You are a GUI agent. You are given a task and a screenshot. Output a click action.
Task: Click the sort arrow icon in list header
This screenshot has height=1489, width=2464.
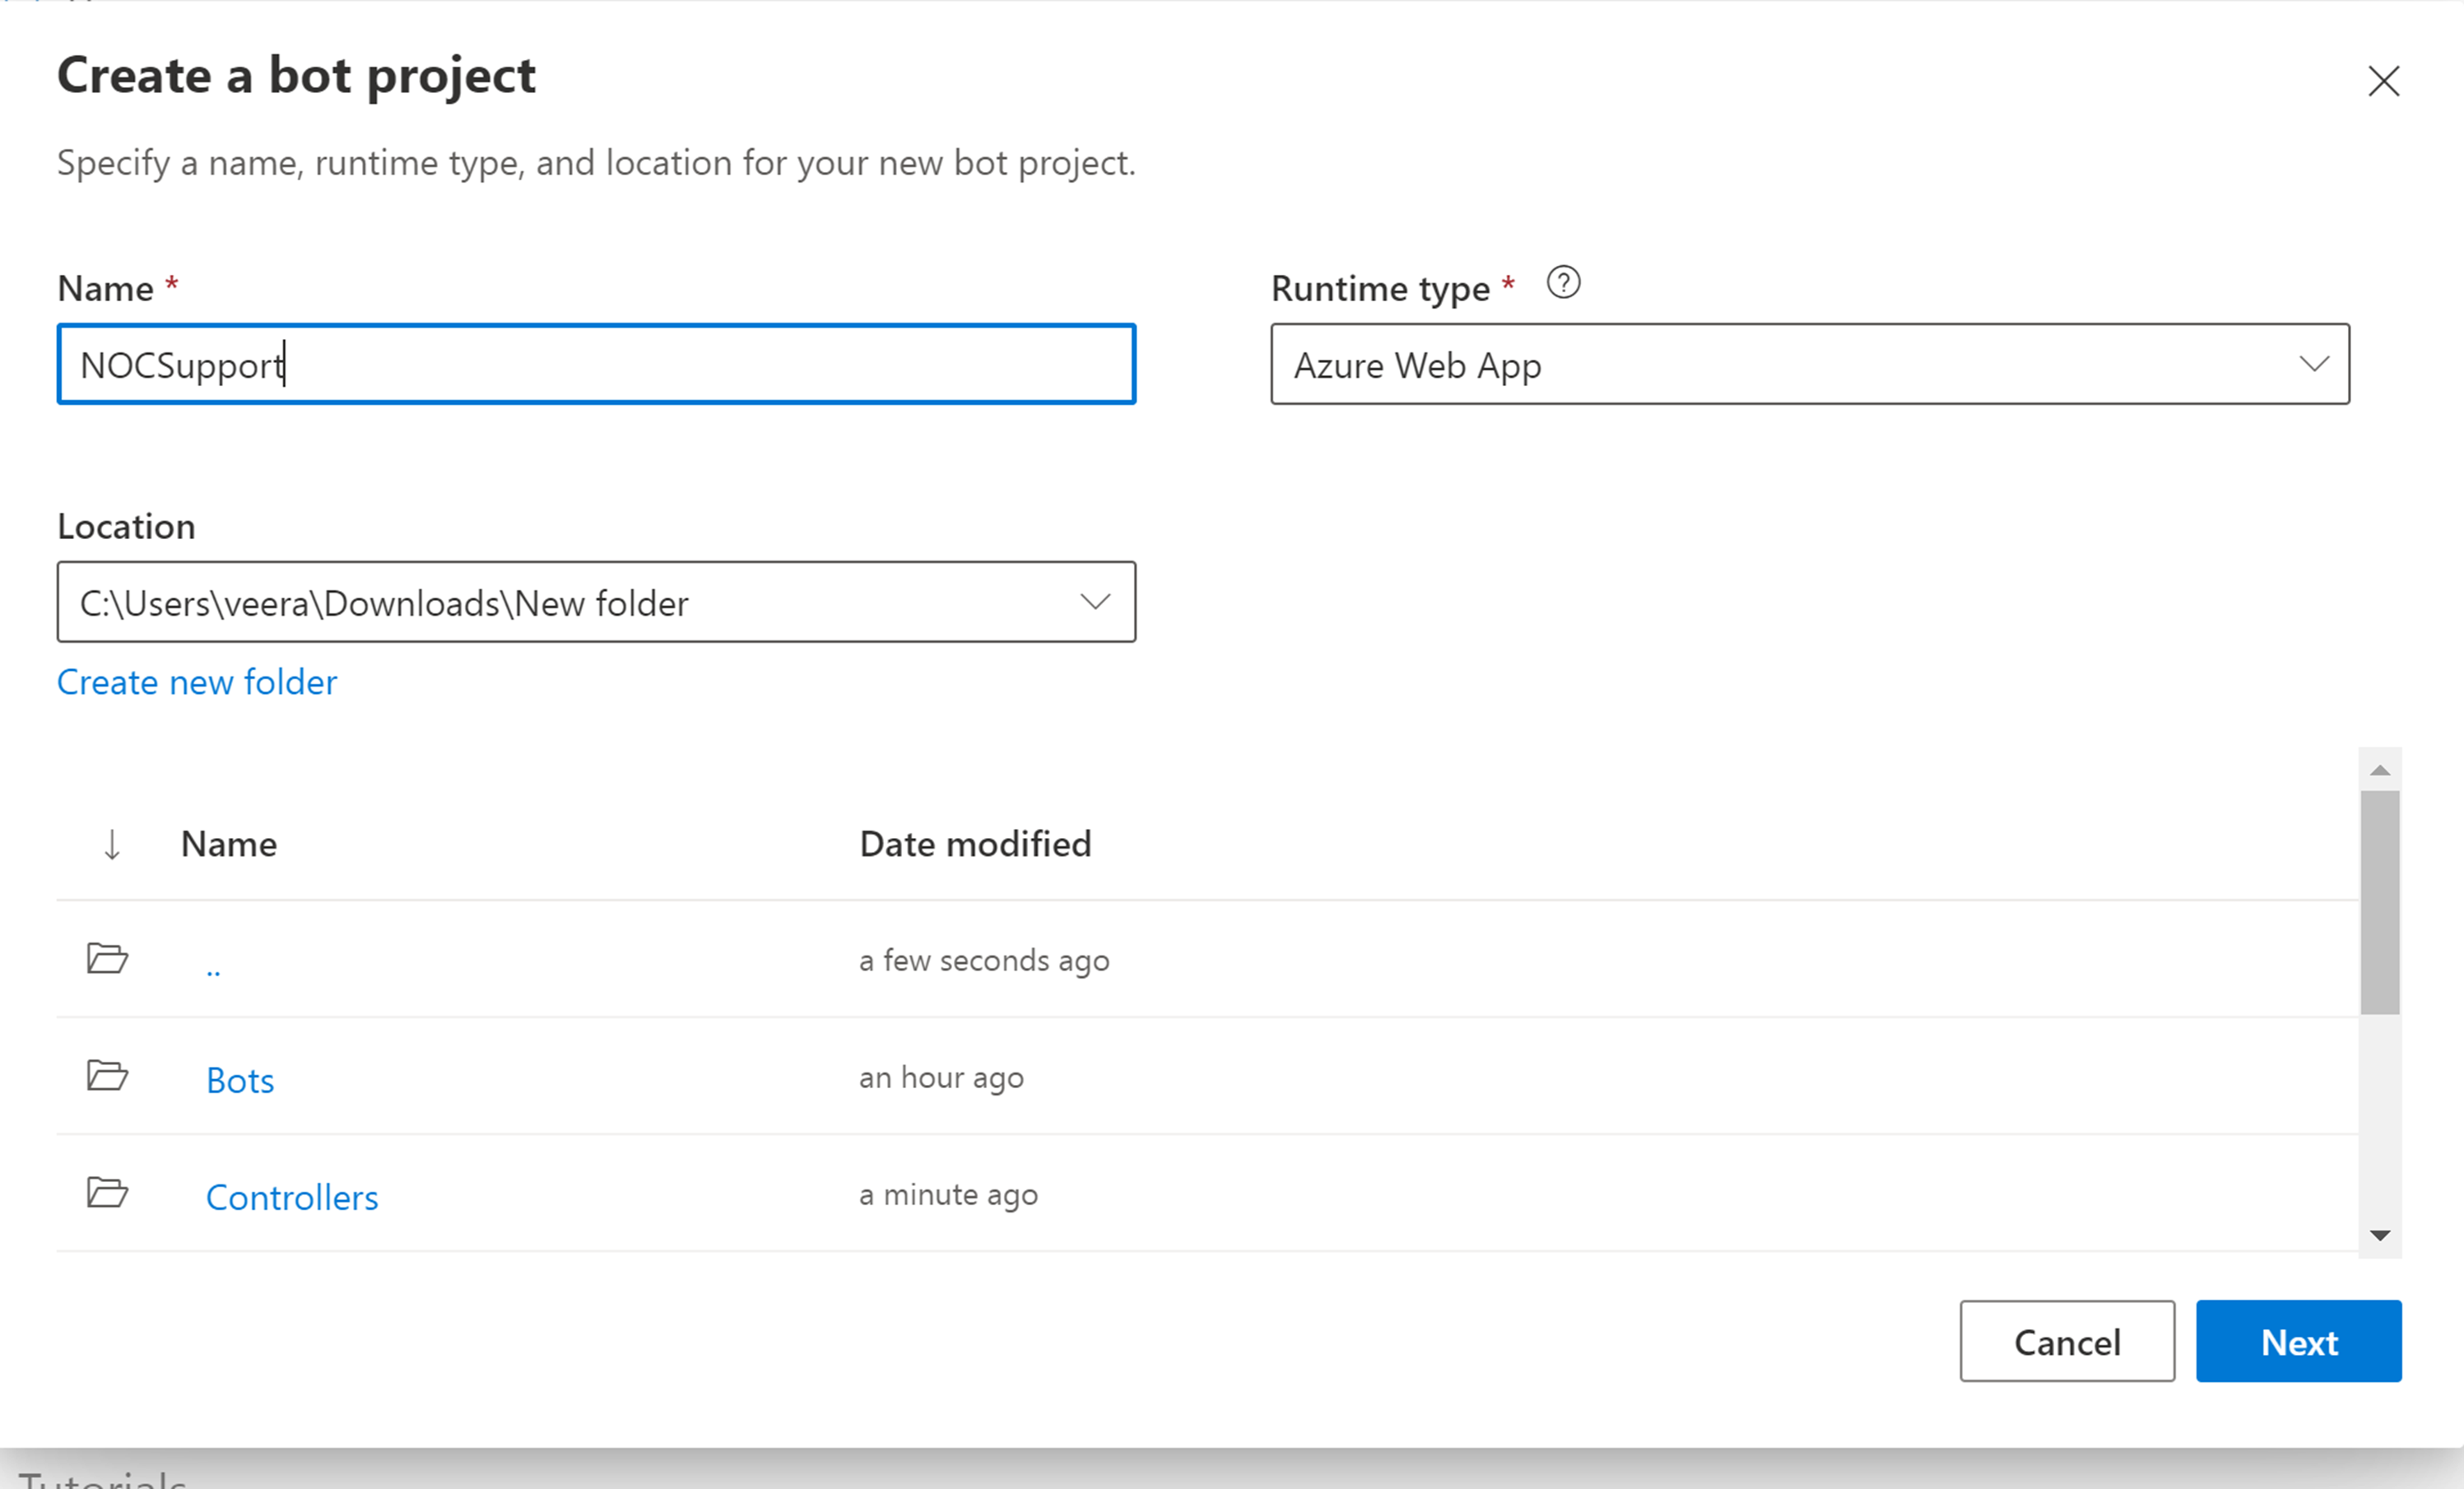(x=112, y=844)
